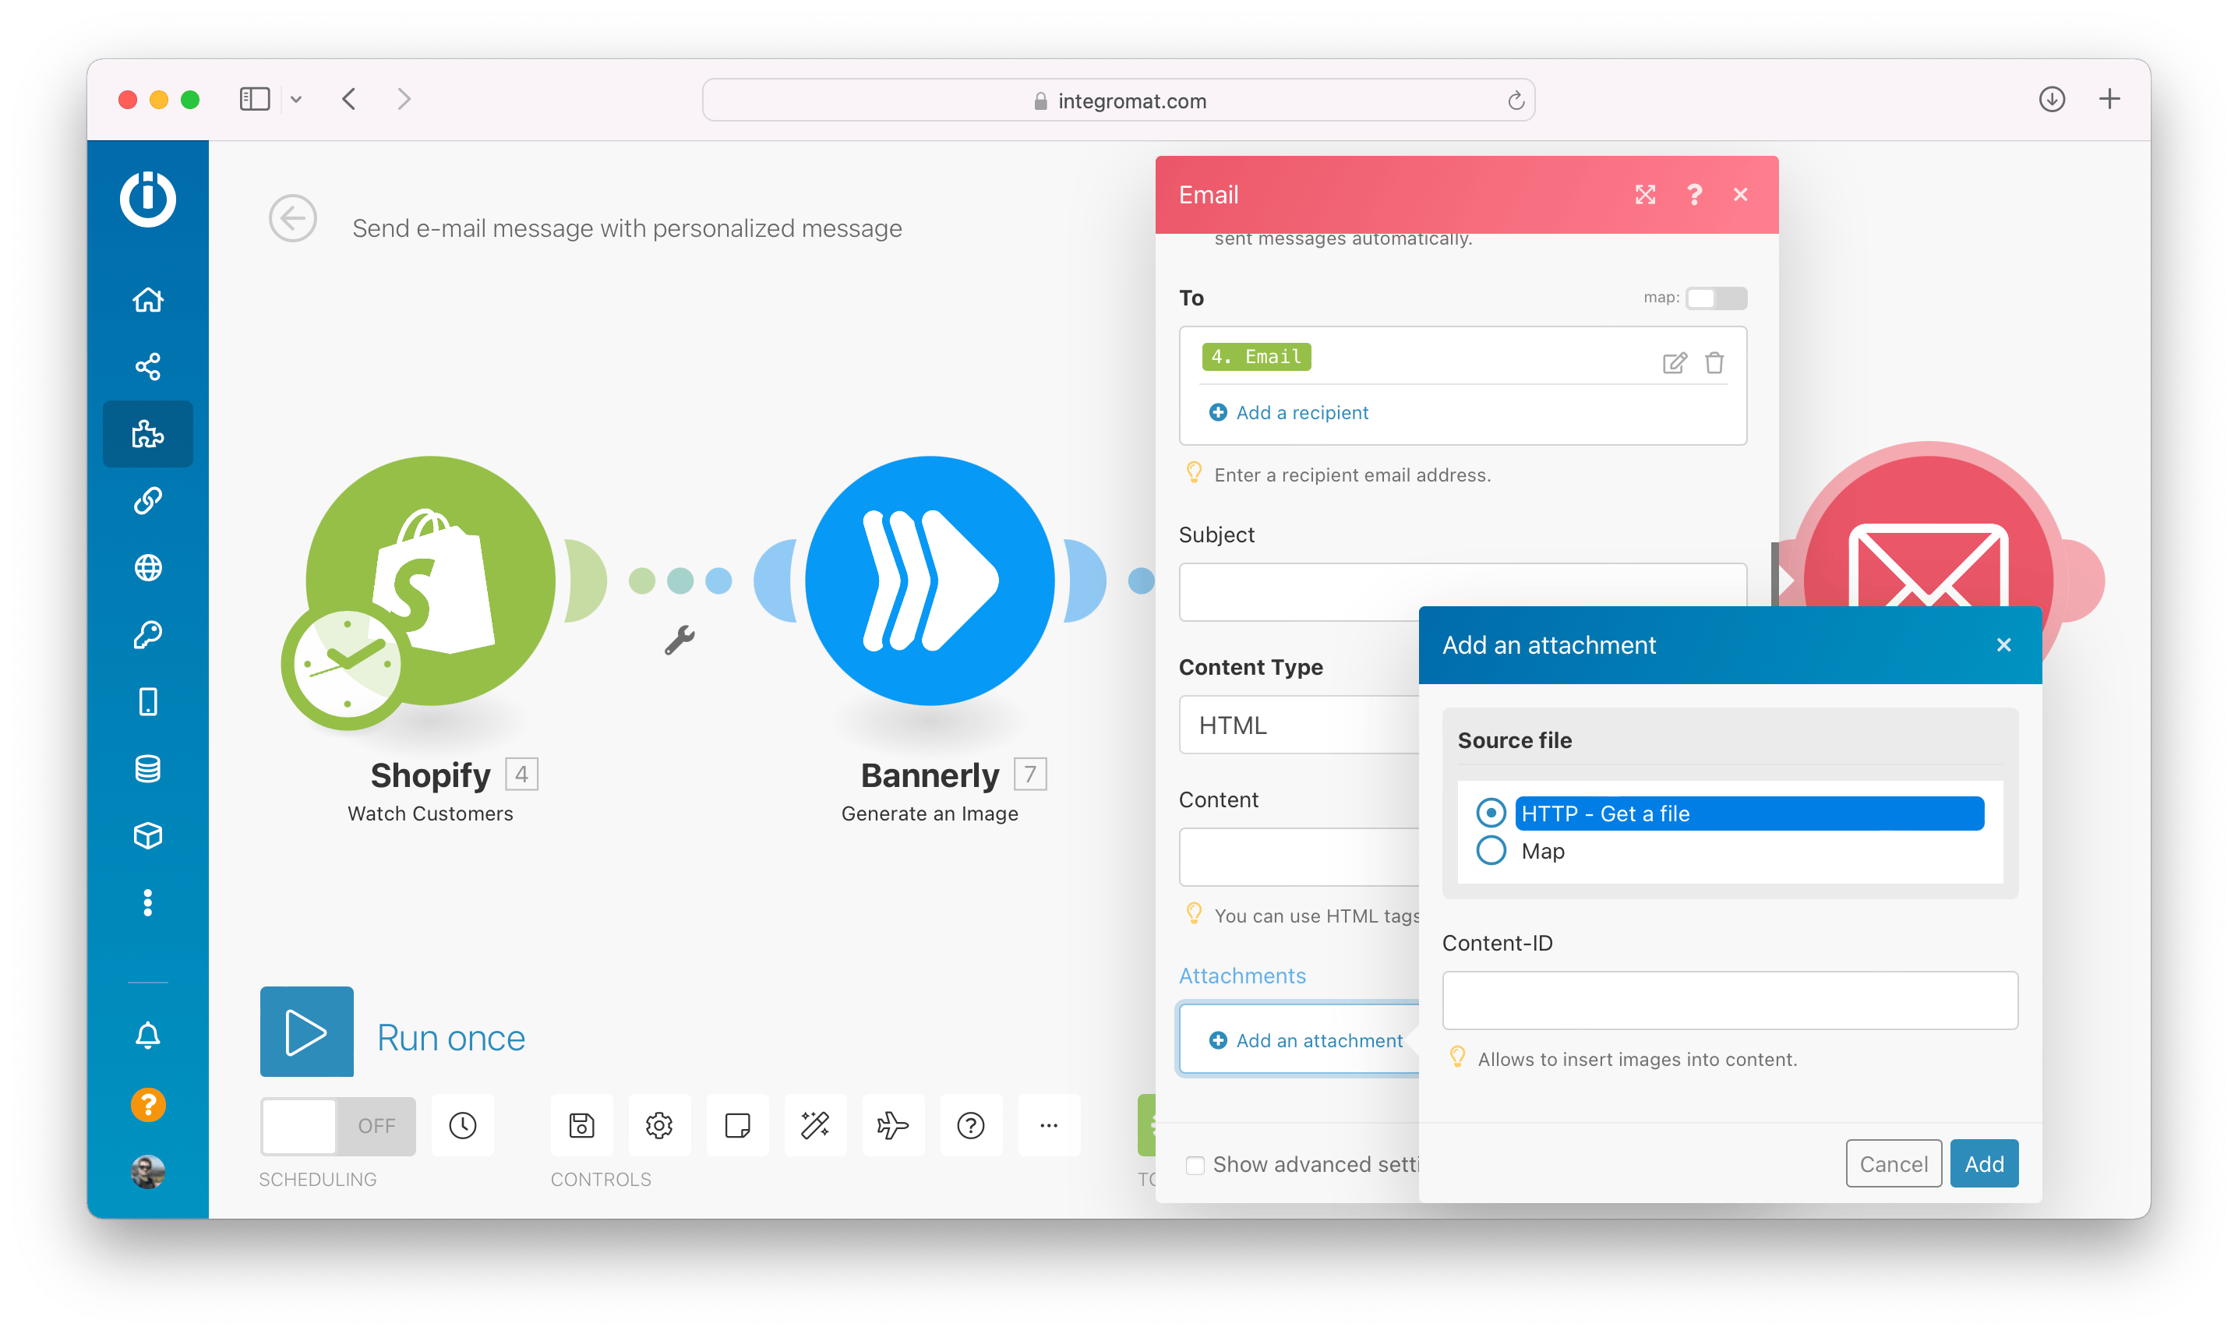Click Cancel in attachment dialog
The image size is (2238, 1334).
pos(1894,1163)
